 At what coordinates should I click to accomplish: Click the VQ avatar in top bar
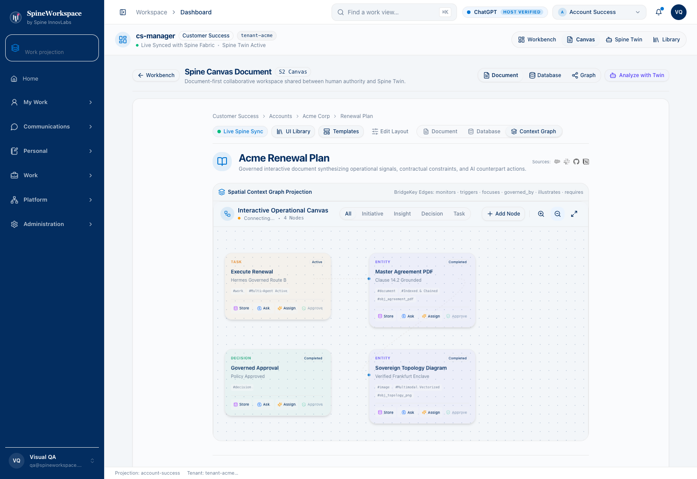pyautogui.click(x=679, y=12)
